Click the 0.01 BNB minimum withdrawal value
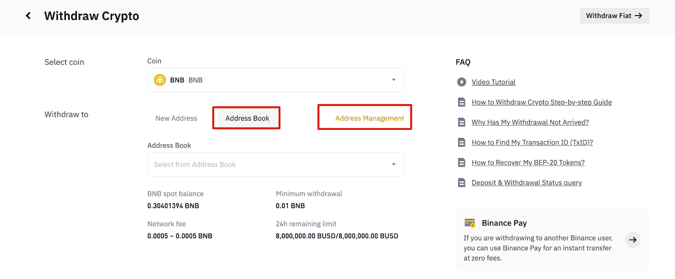Viewport: 675px width, 279px height. tap(290, 206)
